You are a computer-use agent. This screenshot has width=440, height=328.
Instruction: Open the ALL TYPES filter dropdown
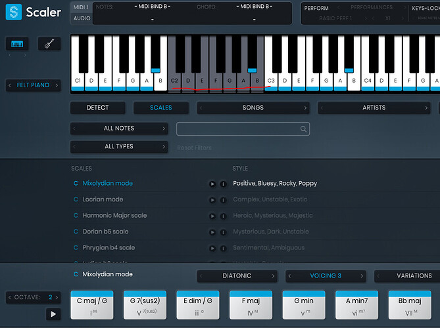click(119, 147)
